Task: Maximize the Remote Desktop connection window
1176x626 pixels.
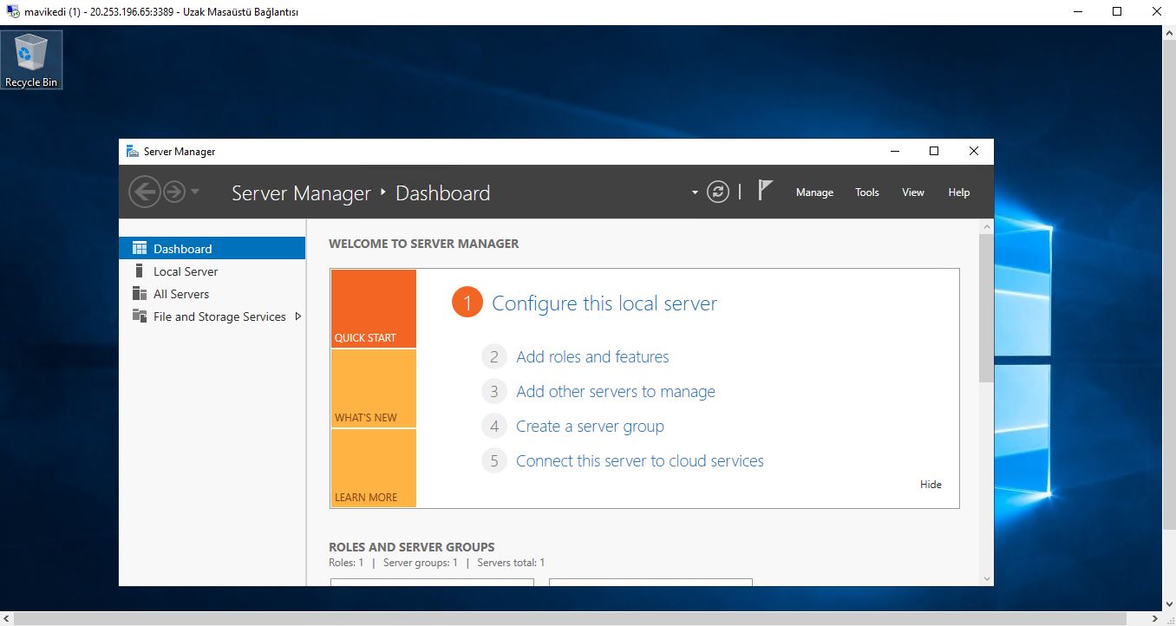Action: (x=1117, y=12)
